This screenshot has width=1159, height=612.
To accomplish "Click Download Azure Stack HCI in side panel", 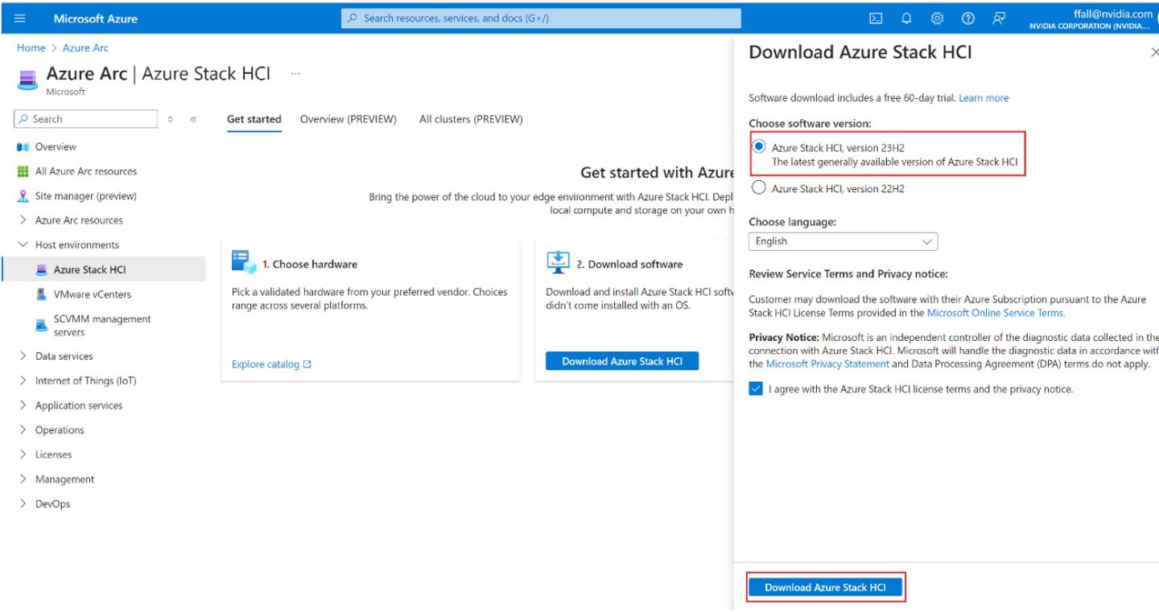I will pos(825,587).
